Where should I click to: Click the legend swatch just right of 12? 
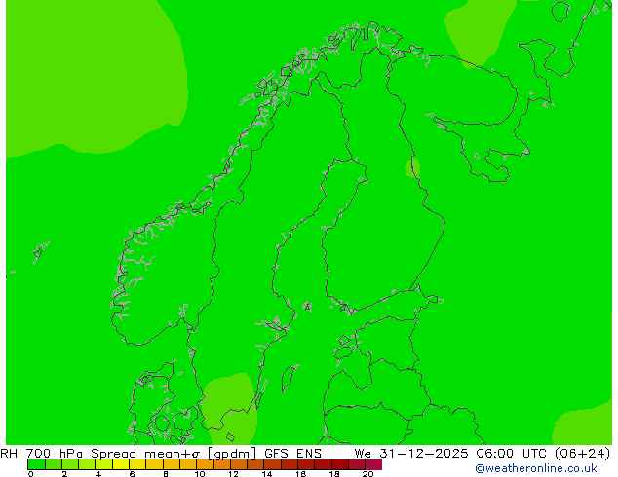[x=239, y=464]
